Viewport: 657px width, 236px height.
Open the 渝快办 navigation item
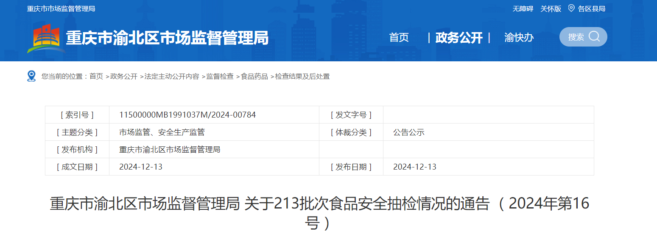519,38
